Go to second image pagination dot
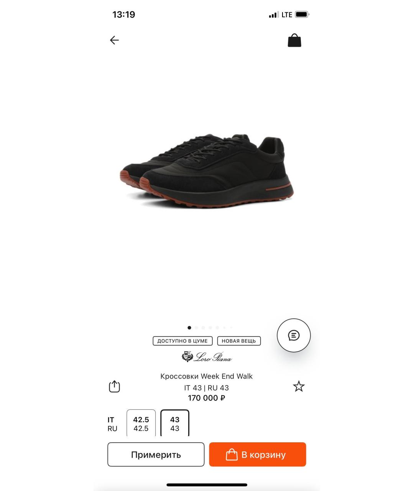This screenshot has height=491, width=414. click(196, 328)
